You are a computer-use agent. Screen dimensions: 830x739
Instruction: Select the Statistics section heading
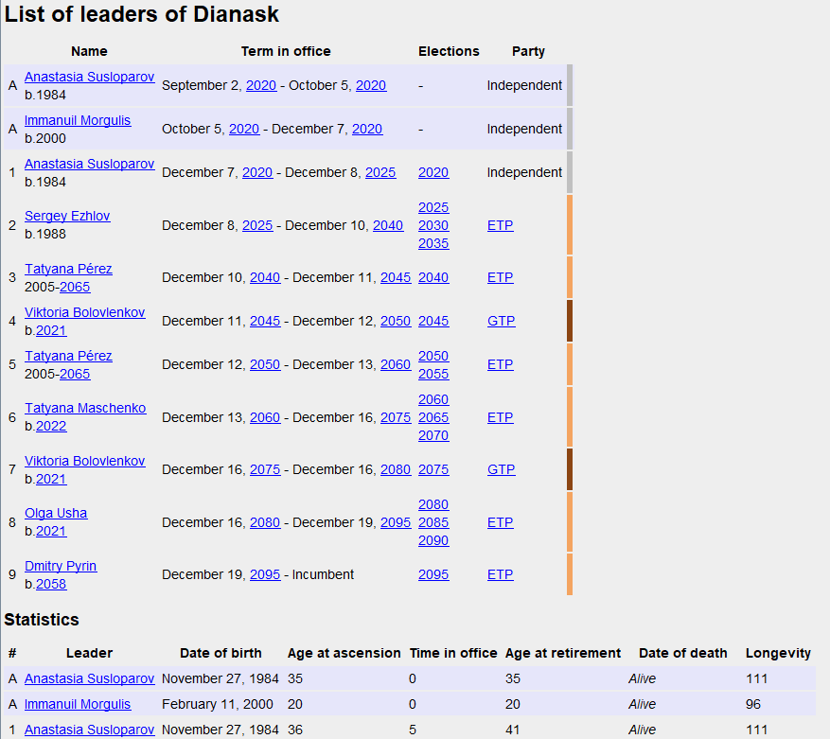pyautogui.click(x=42, y=620)
